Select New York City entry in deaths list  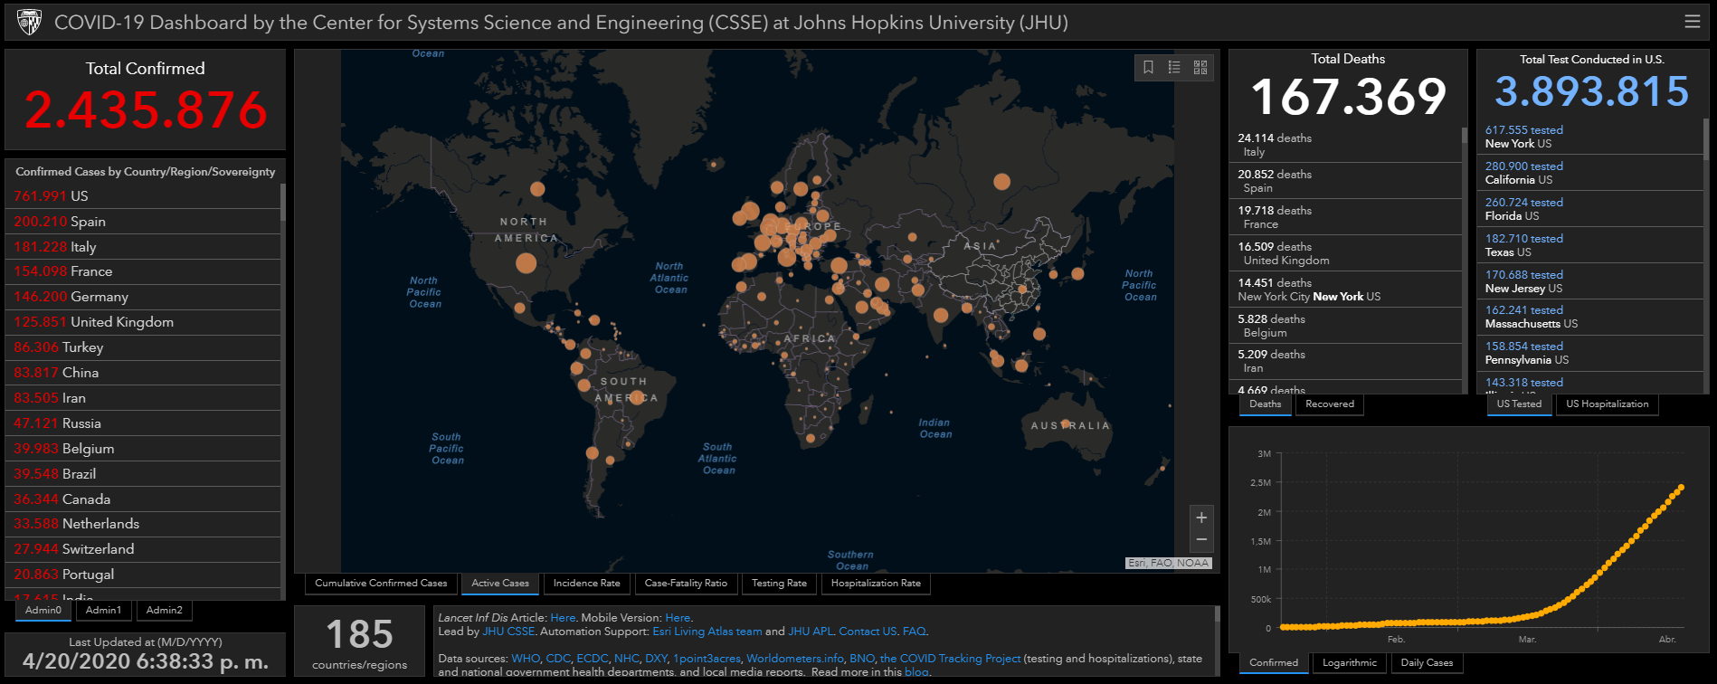point(1346,290)
